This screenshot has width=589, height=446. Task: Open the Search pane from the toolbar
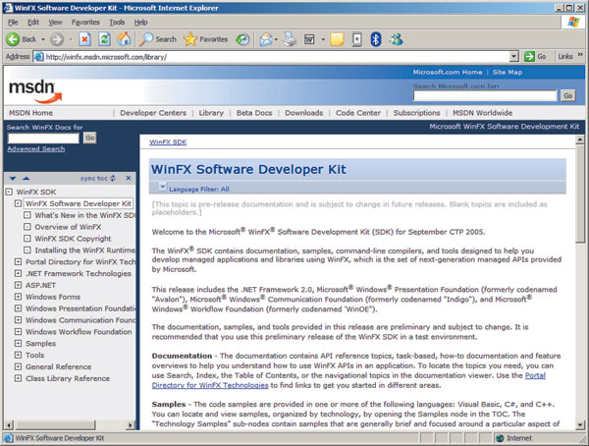pyautogui.click(x=157, y=39)
